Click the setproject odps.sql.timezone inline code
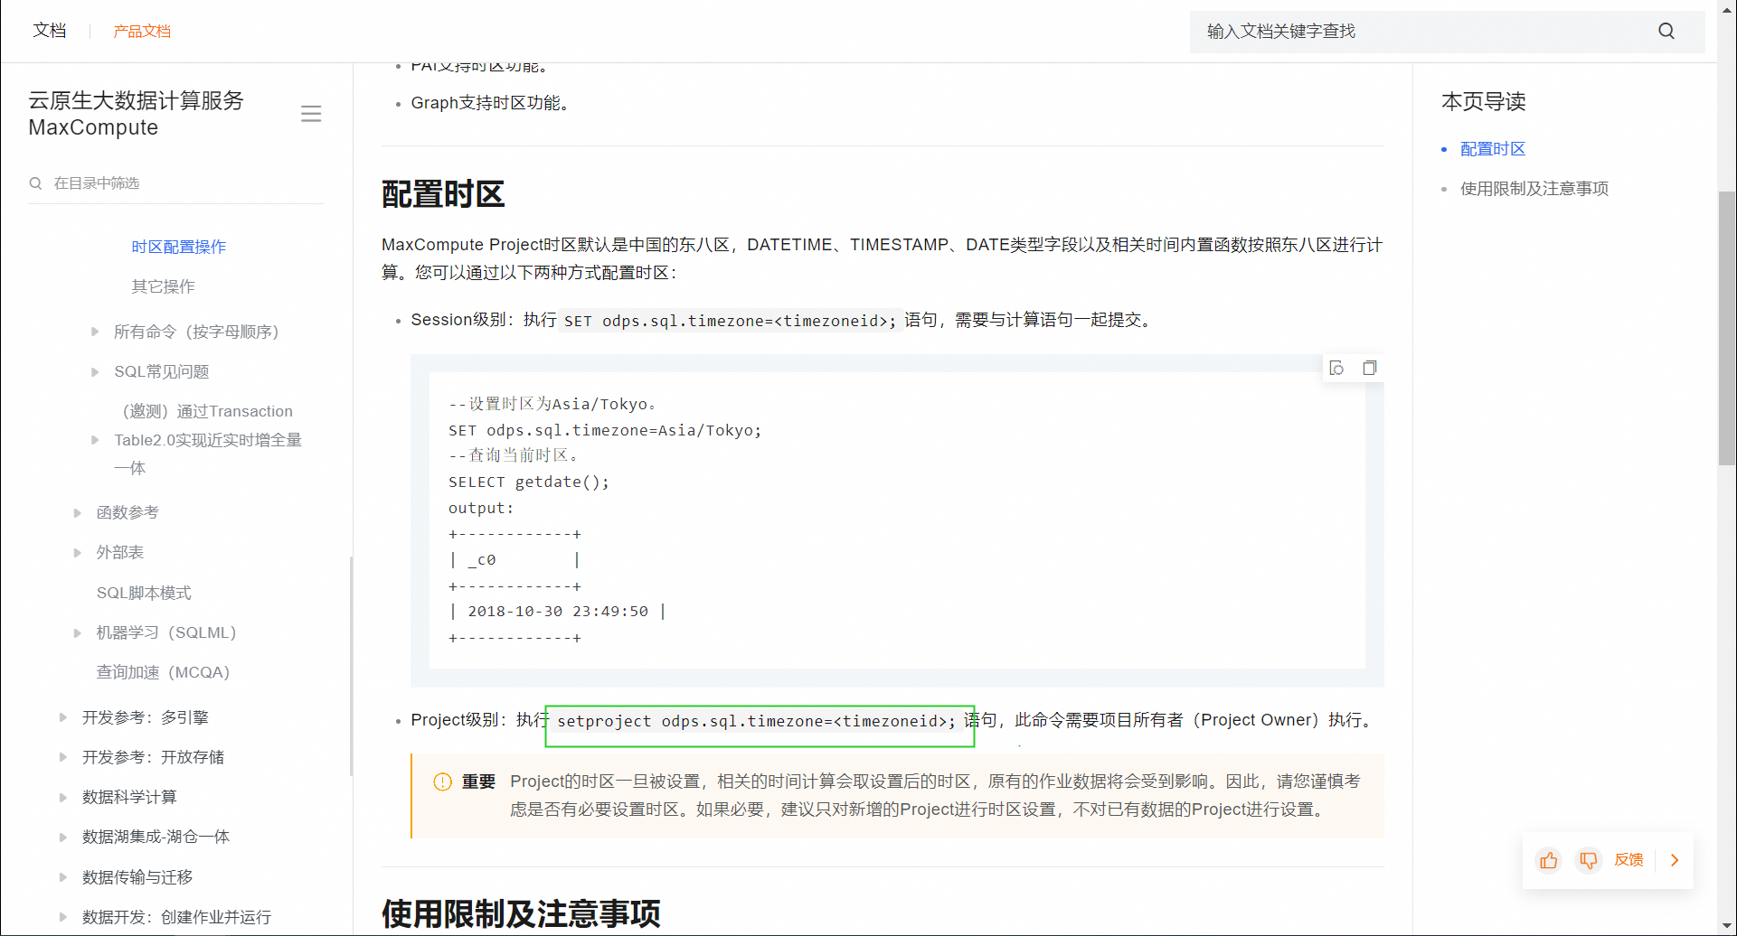The height and width of the screenshot is (936, 1737). pyautogui.click(x=756, y=721)
